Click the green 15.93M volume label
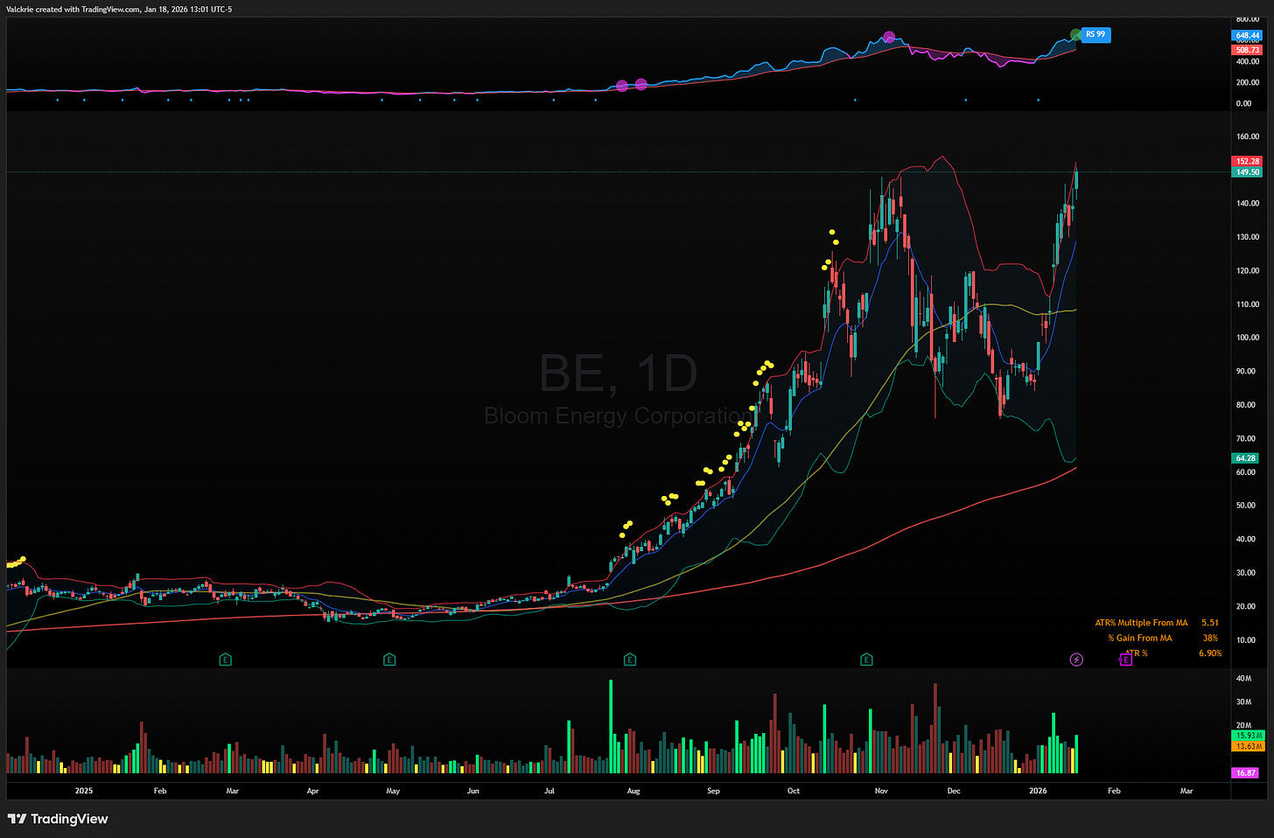Image resolution: width=1274 pixels, height=838 pixels. click(x=1247, y=736)
